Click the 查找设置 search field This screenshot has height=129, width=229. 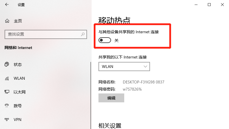coord(46,34)
